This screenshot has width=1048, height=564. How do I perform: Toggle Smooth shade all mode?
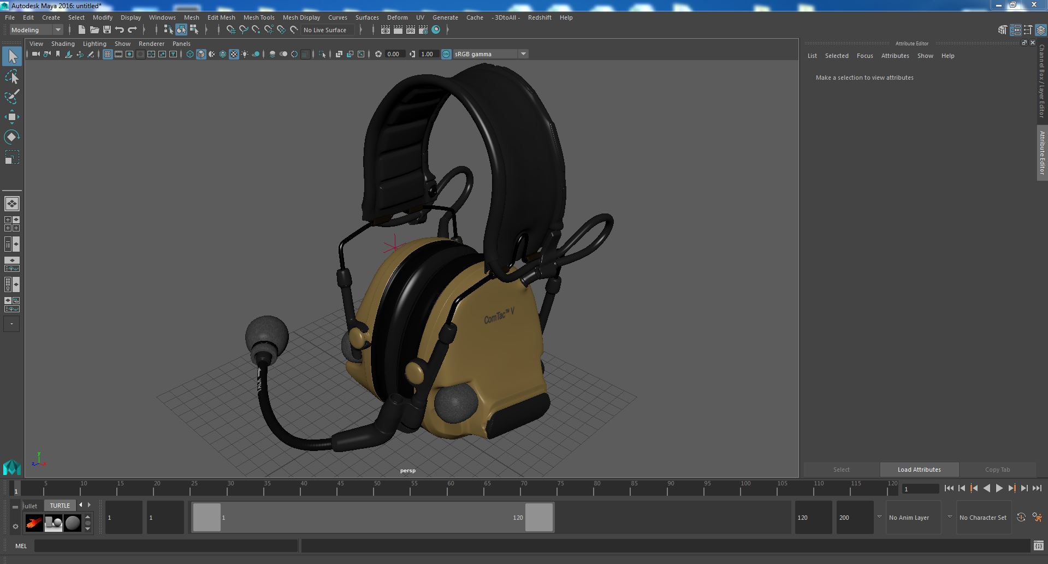click(201, 54)
